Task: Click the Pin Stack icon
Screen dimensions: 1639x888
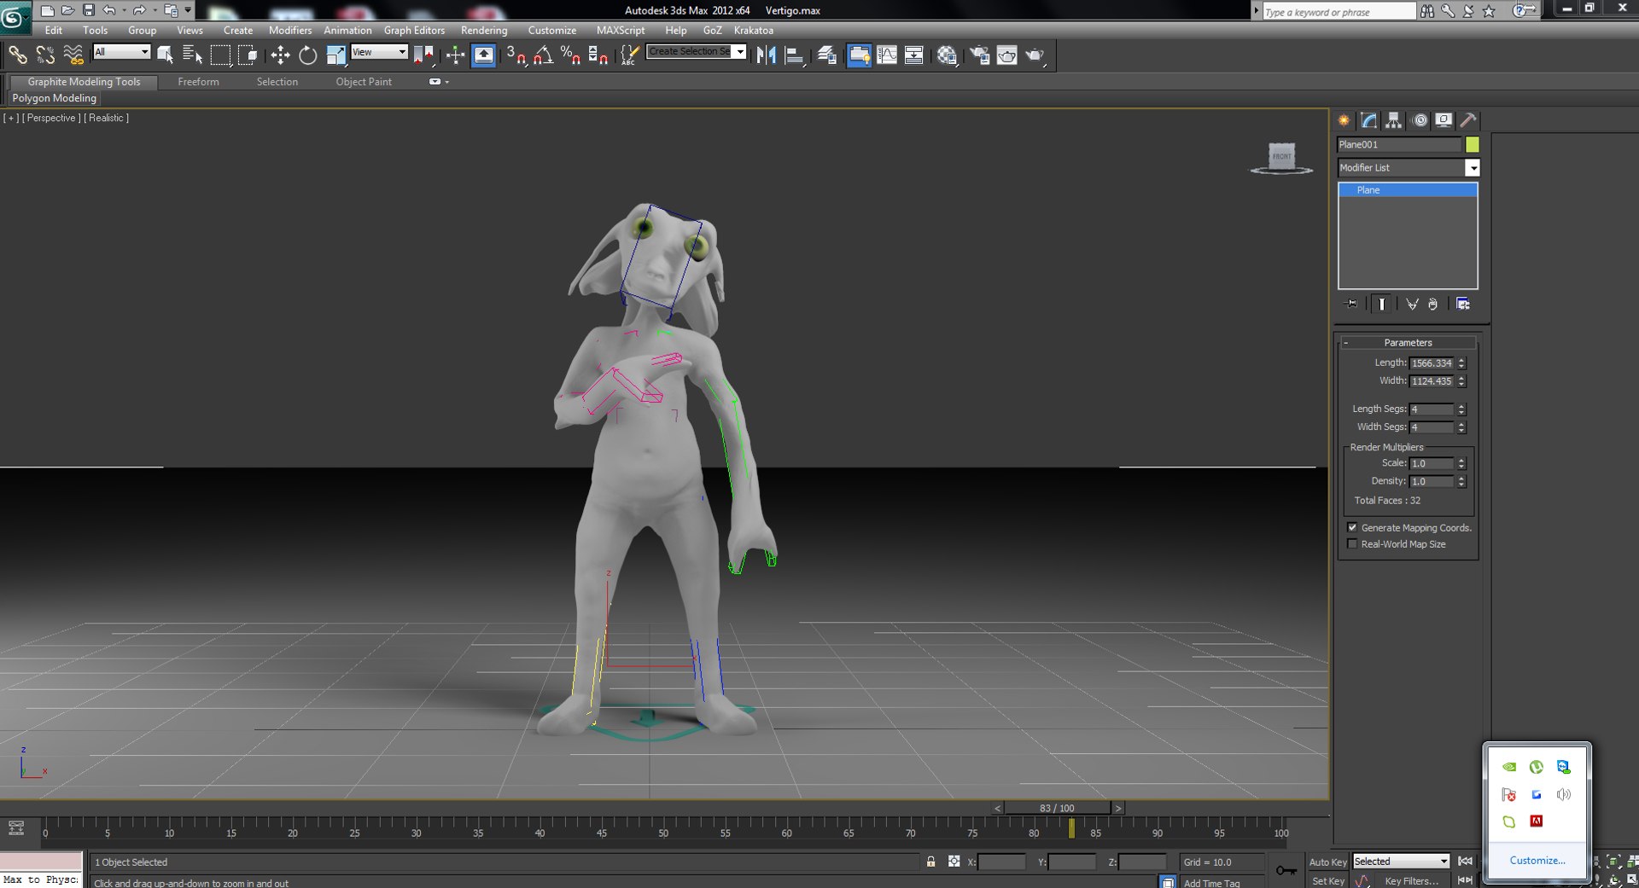Action: 1351,304
